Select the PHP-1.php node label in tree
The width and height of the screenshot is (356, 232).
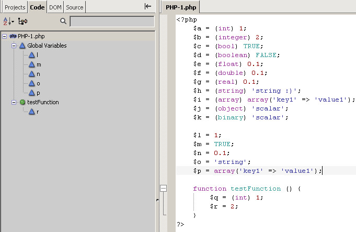click(x=31, y=36)
